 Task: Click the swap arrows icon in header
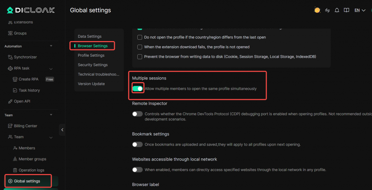[327, 11]
